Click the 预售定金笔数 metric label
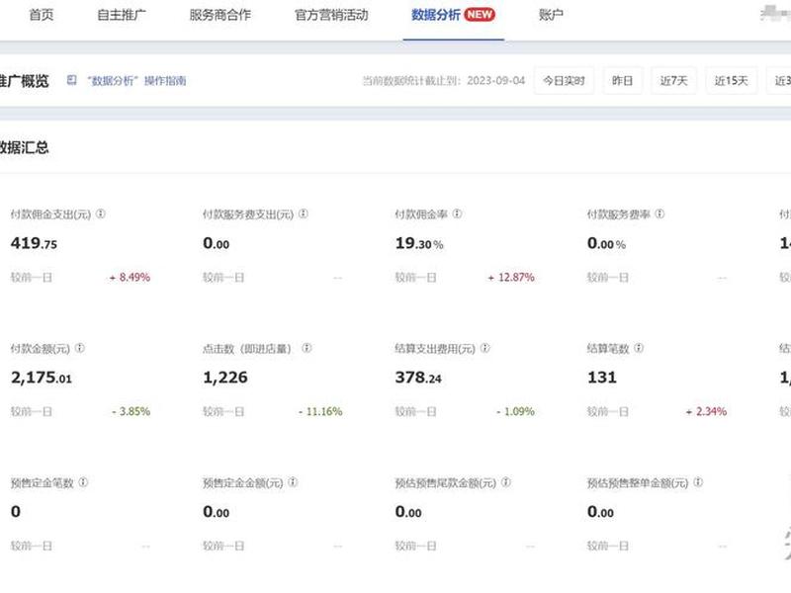Screen dimensions: 791x593 pos(43,483)
